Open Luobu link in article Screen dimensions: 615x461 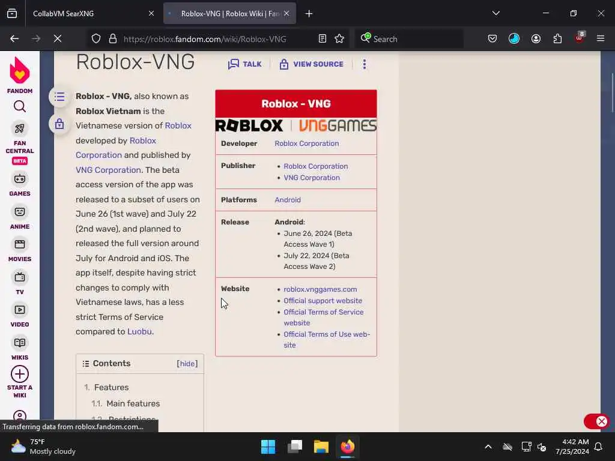139,331
